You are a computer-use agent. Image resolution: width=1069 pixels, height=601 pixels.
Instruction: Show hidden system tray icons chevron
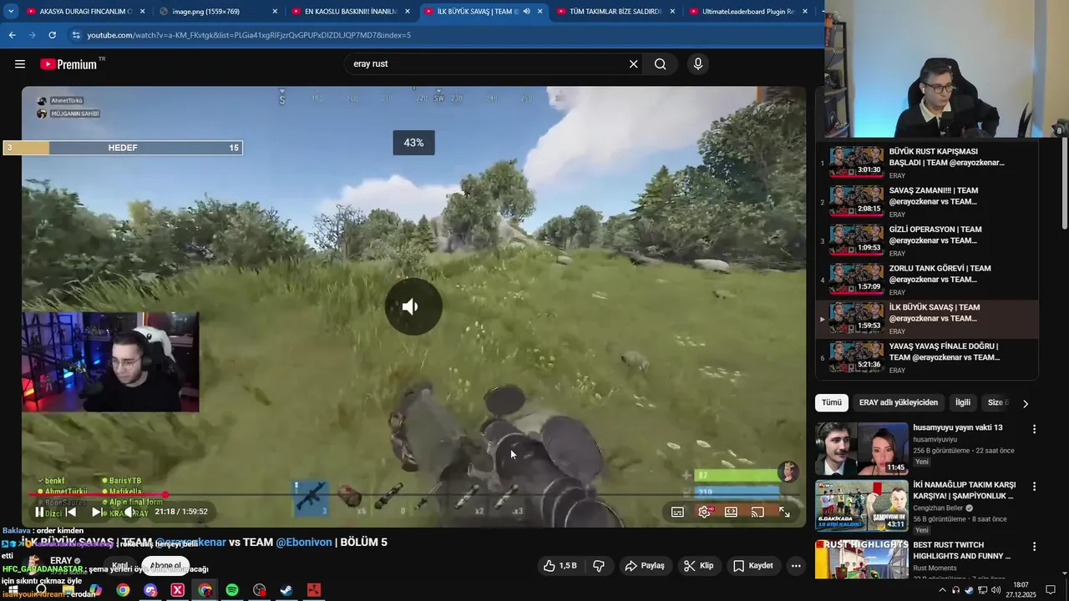[943, 590]
